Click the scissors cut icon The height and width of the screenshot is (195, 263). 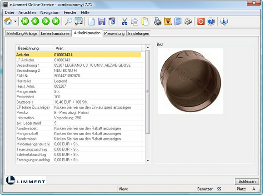click(124, 21)
